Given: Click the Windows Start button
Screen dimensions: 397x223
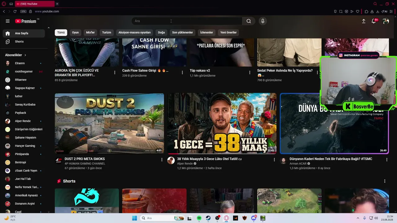Looking at the screenshot, I should [134, 218].
